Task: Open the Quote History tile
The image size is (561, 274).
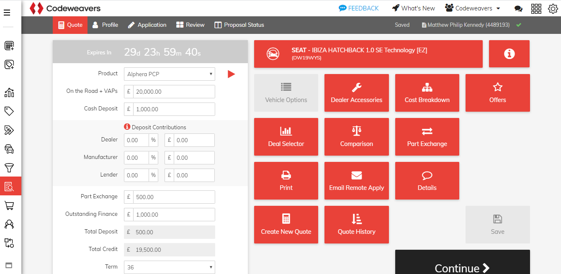Action: click(357, 225)
